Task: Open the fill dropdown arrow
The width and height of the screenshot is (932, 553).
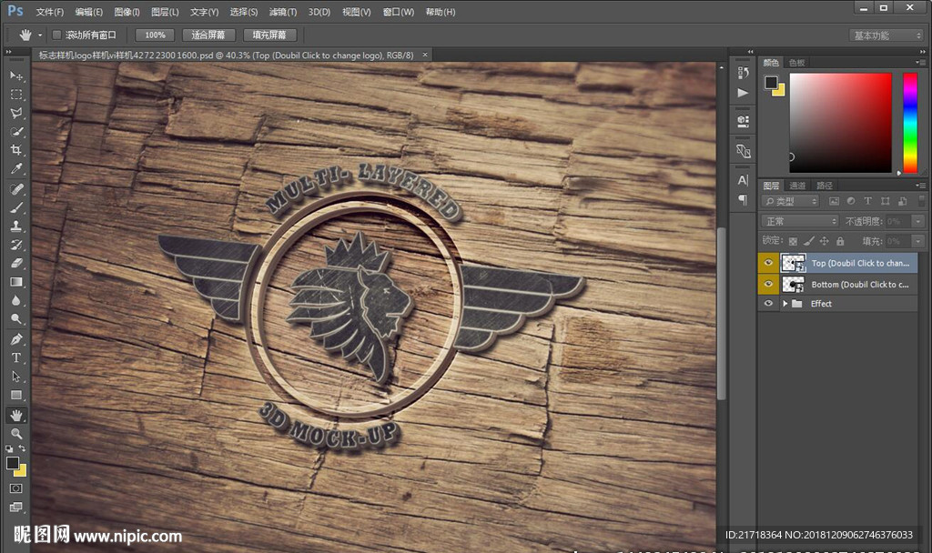Action: point(918,241)
